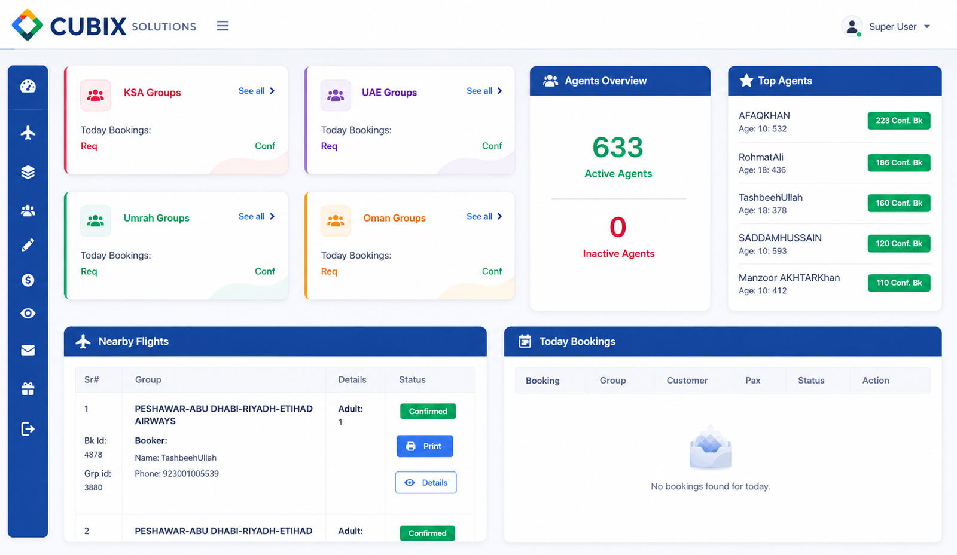Click Confirmed status badge in row 2
This screenshot has height=555, width=957.
(428, 533)
